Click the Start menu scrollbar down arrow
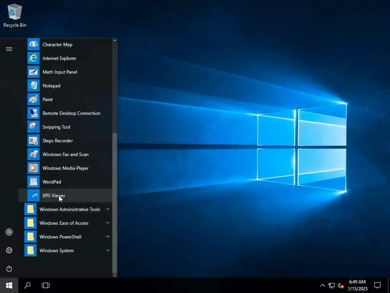This screenshot has width=390, height=293. [x=114, y=275]
